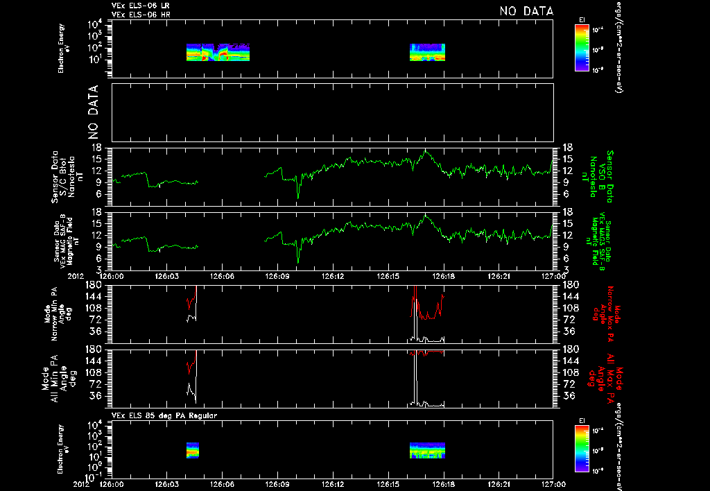The image size is (710, 491).
Task: Click the "126:09" tick label on the middle time axis
Action: coord(277,275)
